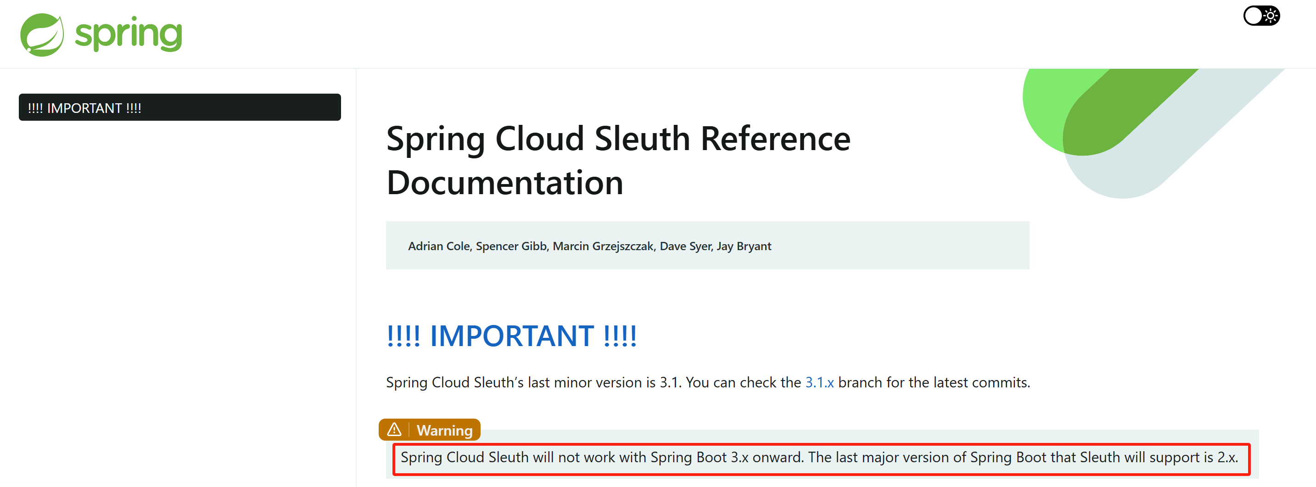Image resolution: width=1316 pixels, height=487 pixels.
Task: Toggle the dark/light theme switch
Action: point(1261,15)
